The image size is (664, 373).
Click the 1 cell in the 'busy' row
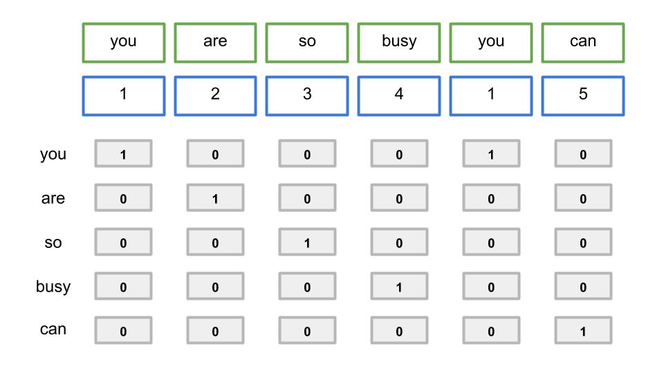tap(399, 286)
